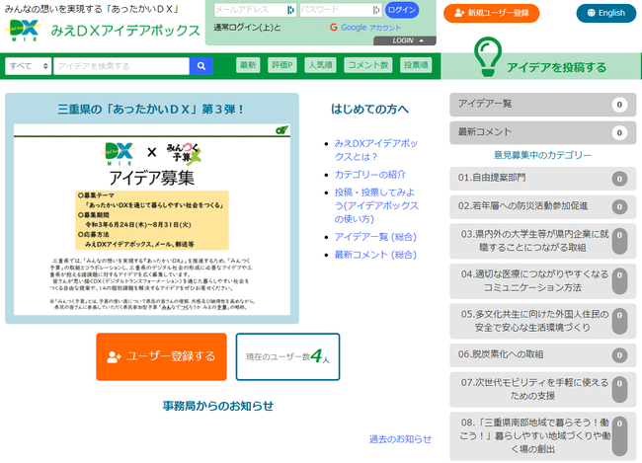
Task: Click みえDXアイデアボックス site title
Action: coord(125,31)
